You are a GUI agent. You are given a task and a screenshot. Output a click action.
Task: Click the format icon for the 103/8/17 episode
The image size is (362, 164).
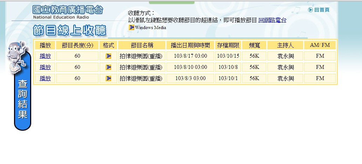[x=109, y=56]
